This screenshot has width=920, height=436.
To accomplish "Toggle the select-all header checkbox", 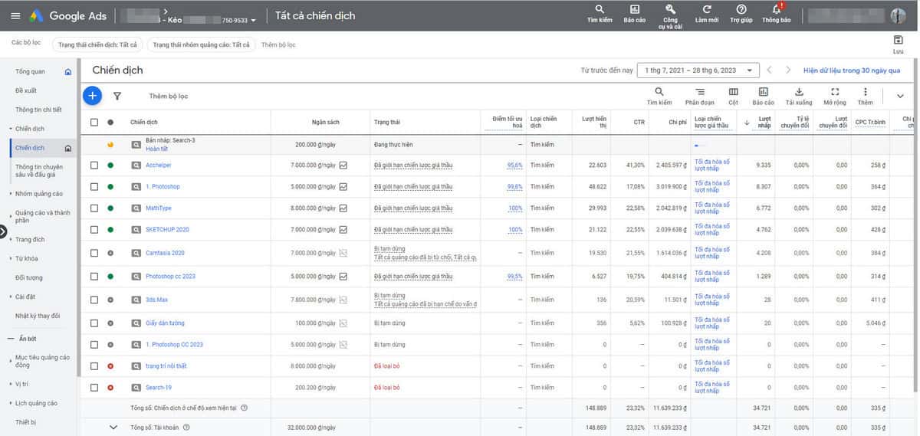I will pyautogui.click(x=94, y=122).
